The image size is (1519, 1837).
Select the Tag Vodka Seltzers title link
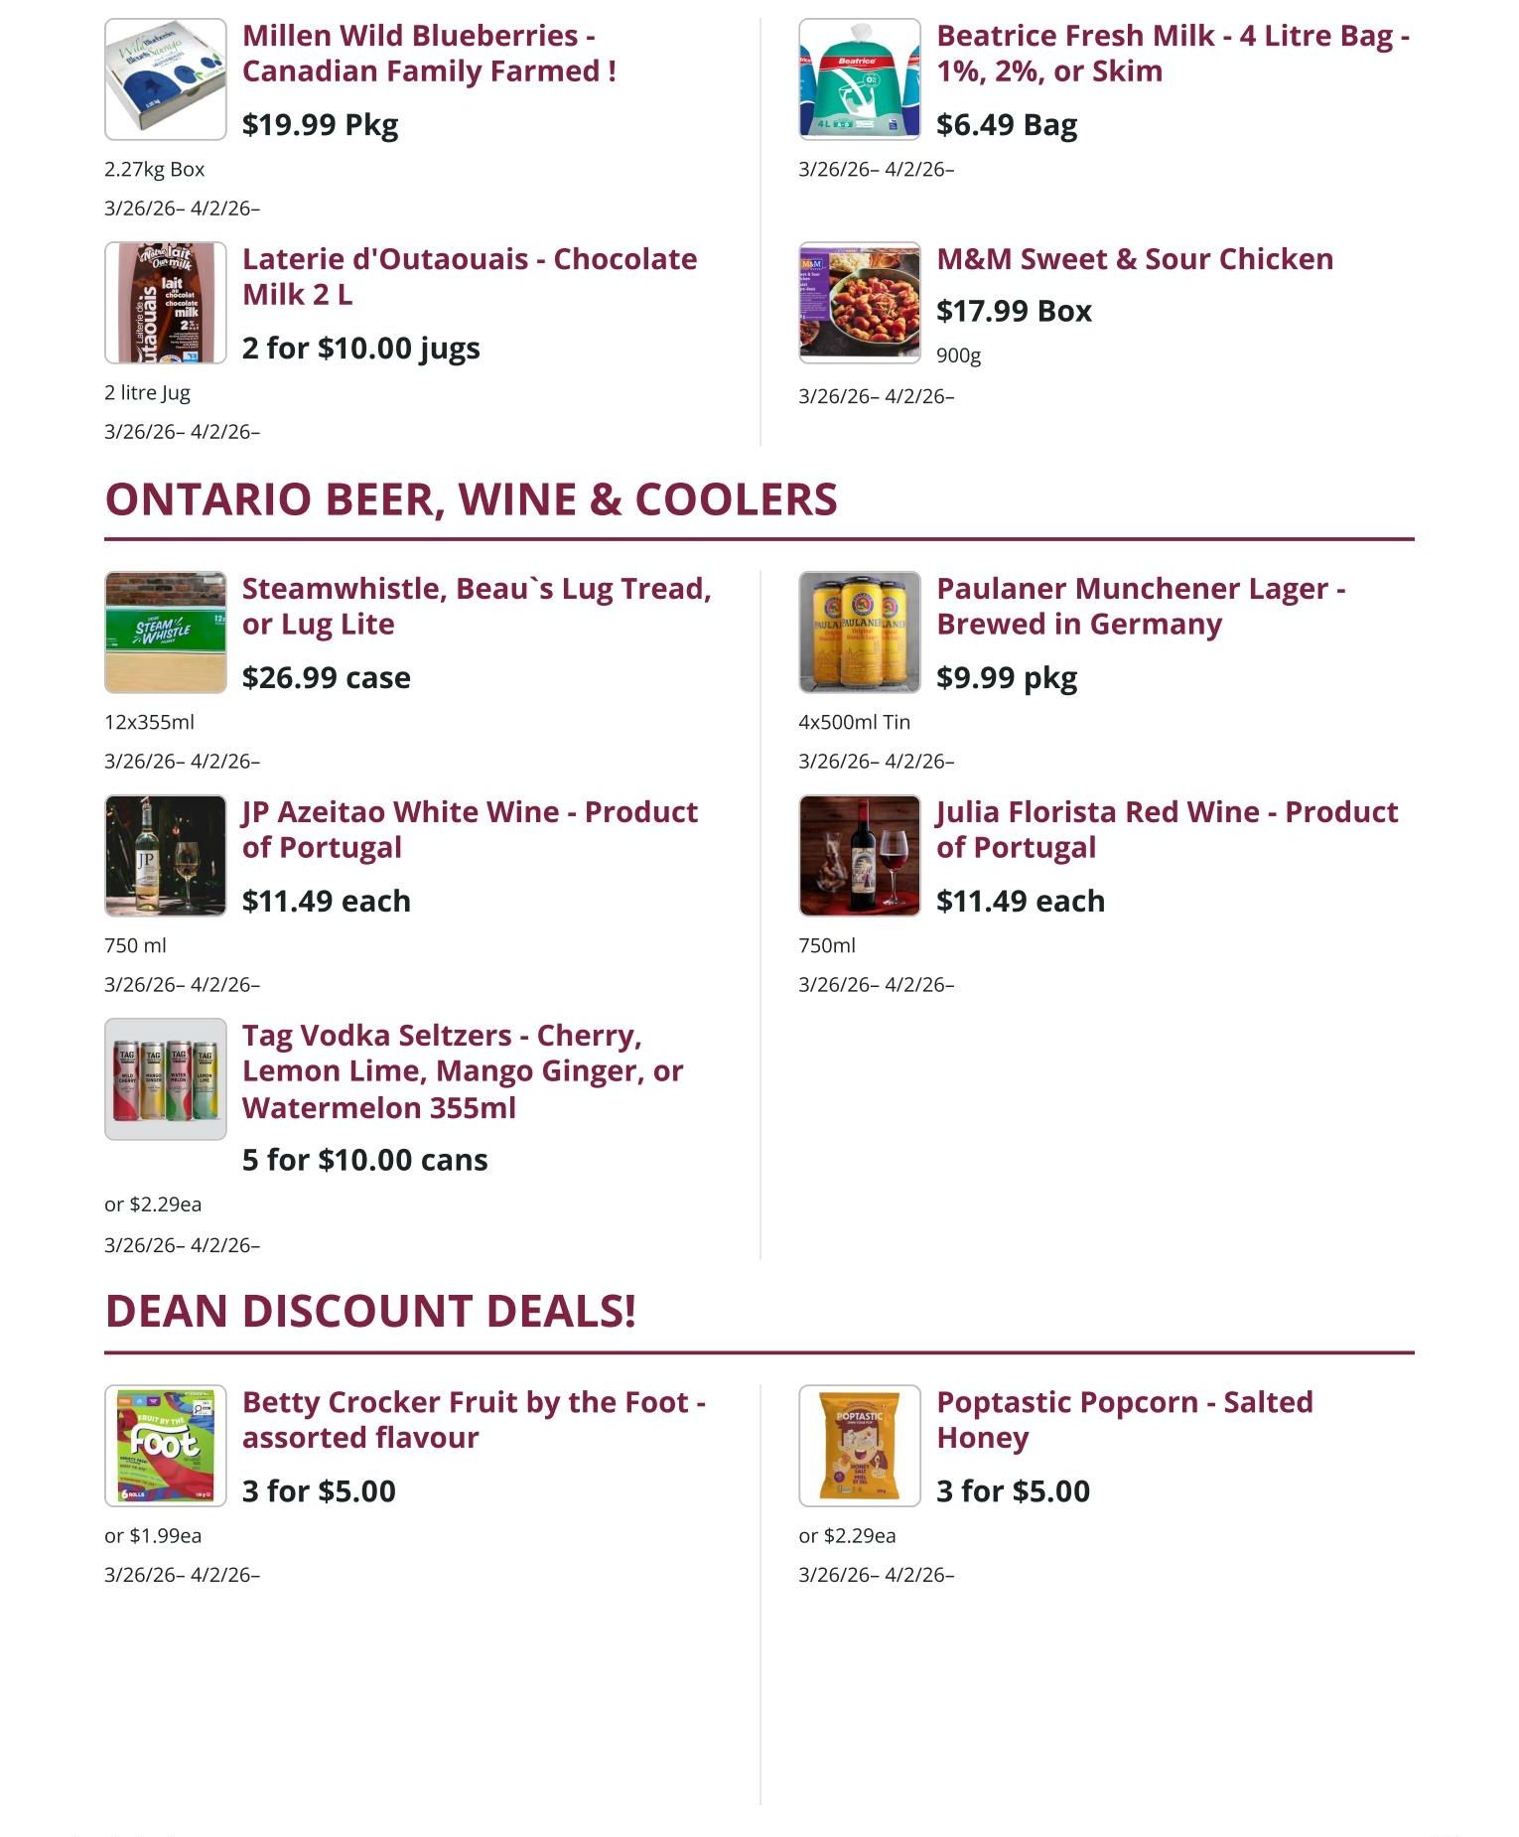[x=463, y=1071]
